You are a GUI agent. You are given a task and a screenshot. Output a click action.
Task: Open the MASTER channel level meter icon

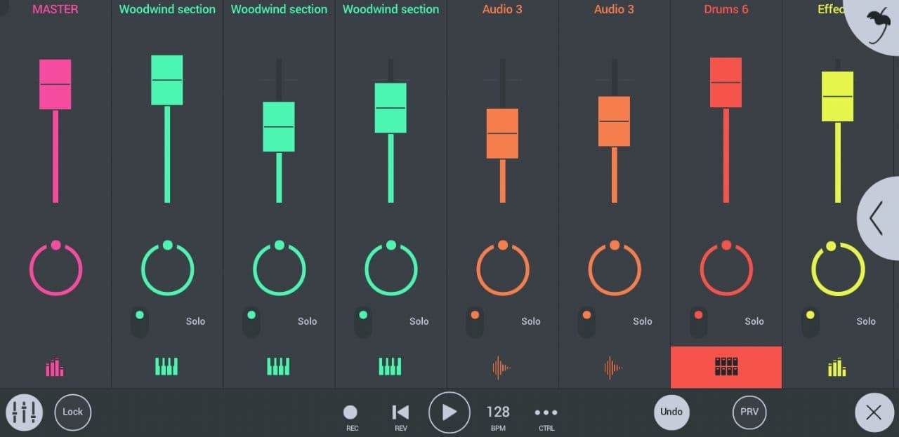55,367
